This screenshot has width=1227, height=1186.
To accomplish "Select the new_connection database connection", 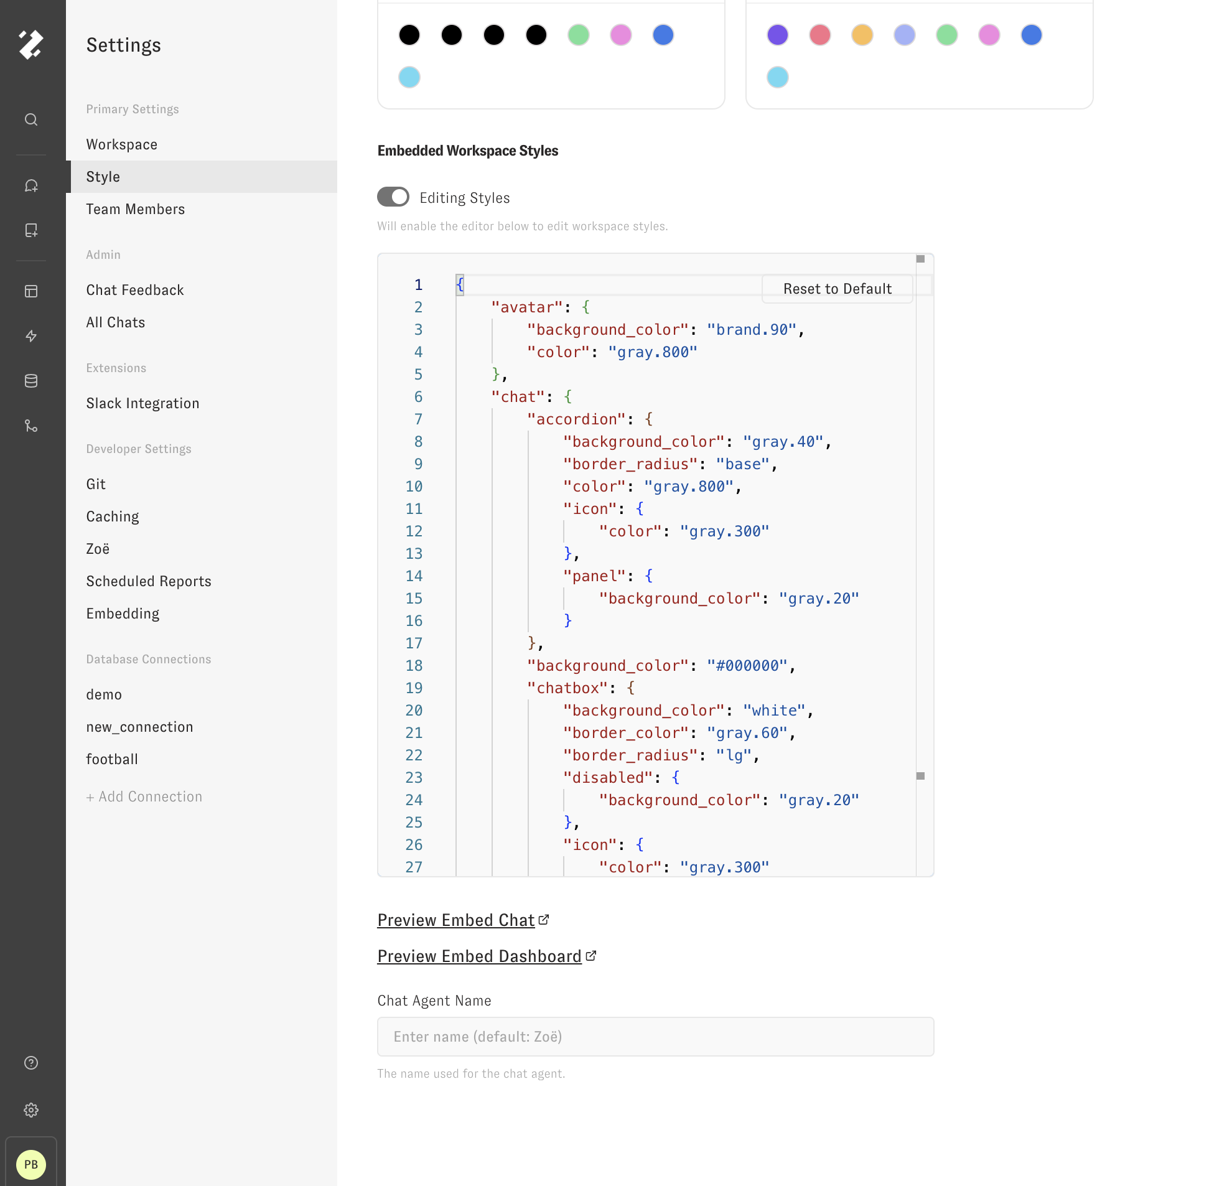I will (x=202, y=727).
